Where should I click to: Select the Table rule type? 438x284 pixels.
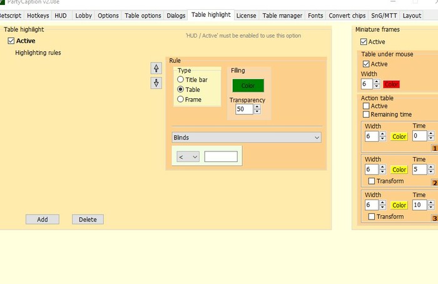coord(180,89)
